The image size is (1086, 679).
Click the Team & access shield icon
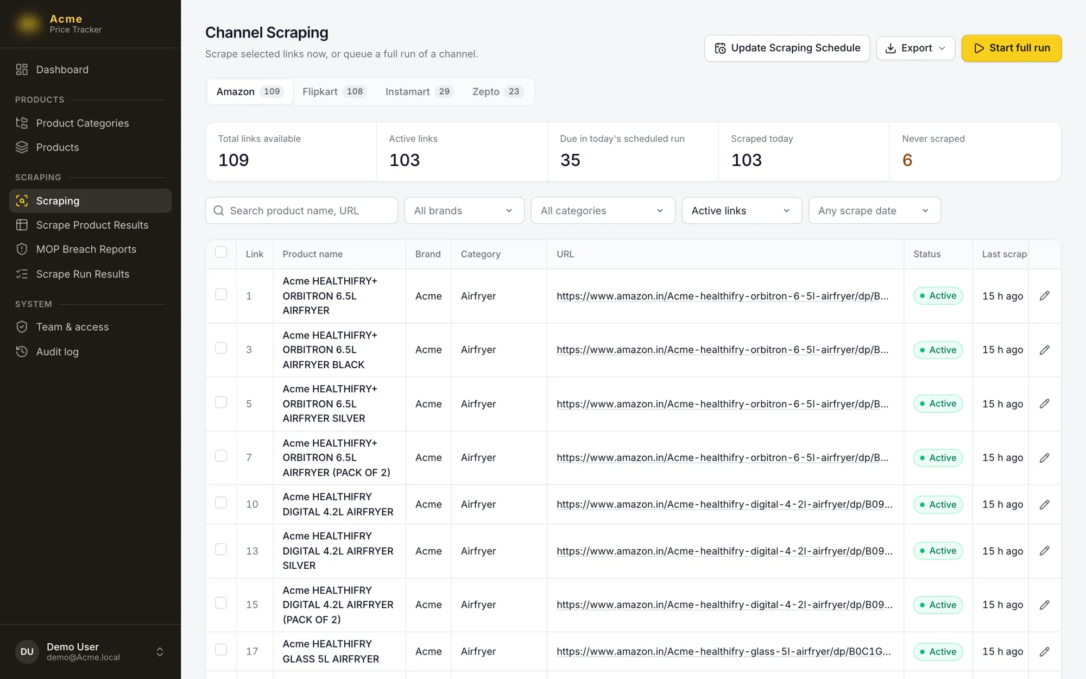pos(22,326)
